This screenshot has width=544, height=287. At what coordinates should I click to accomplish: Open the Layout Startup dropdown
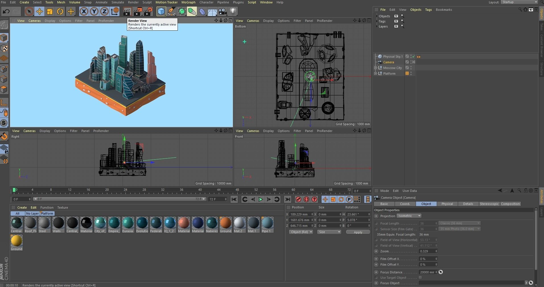[x=519, y=2]
